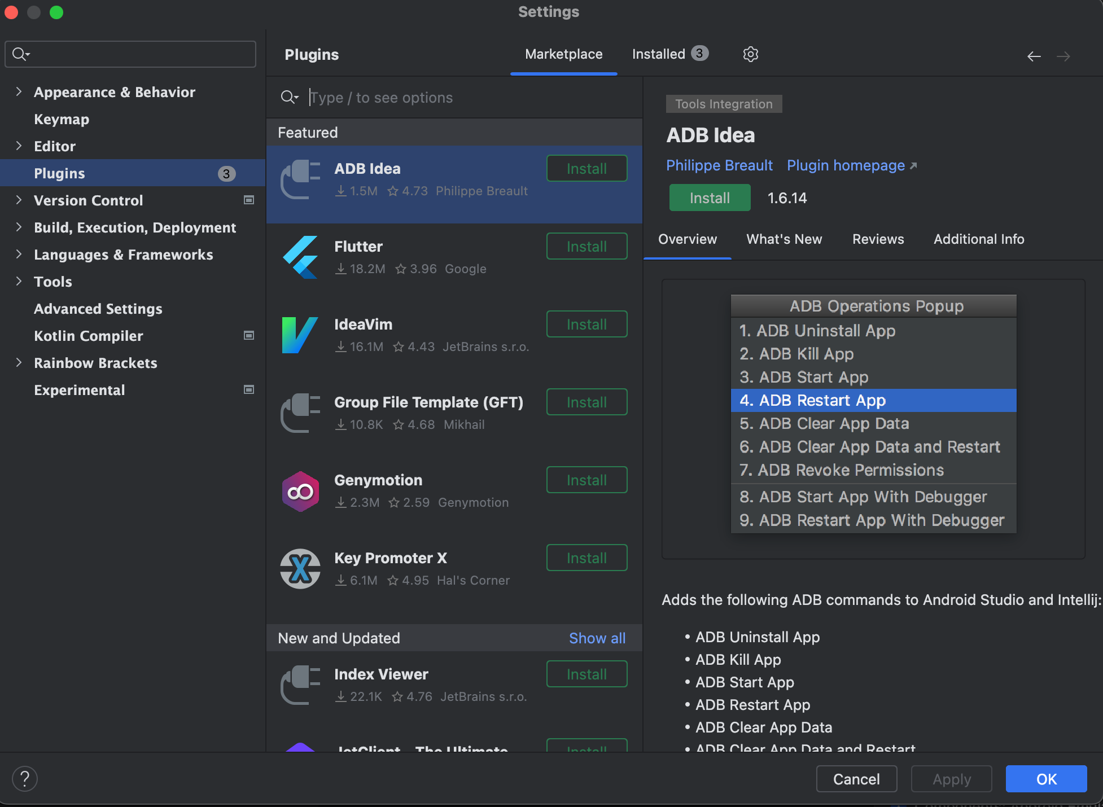This screenshot has height=807, width=1103.
Task: Open the Reviews tab
Action: [x=878, y=239]
